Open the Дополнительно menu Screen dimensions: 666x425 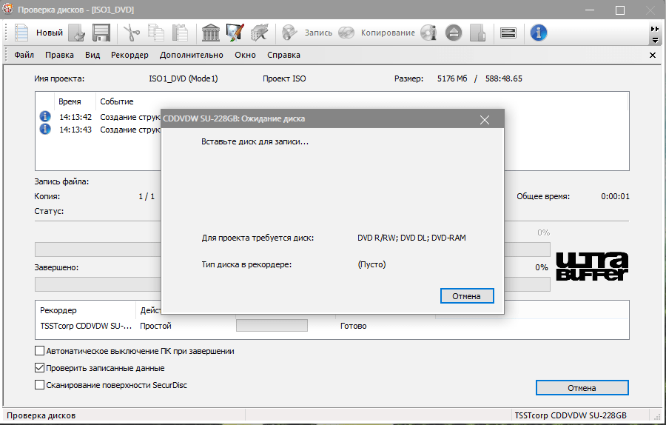click(x=191, y=55)
